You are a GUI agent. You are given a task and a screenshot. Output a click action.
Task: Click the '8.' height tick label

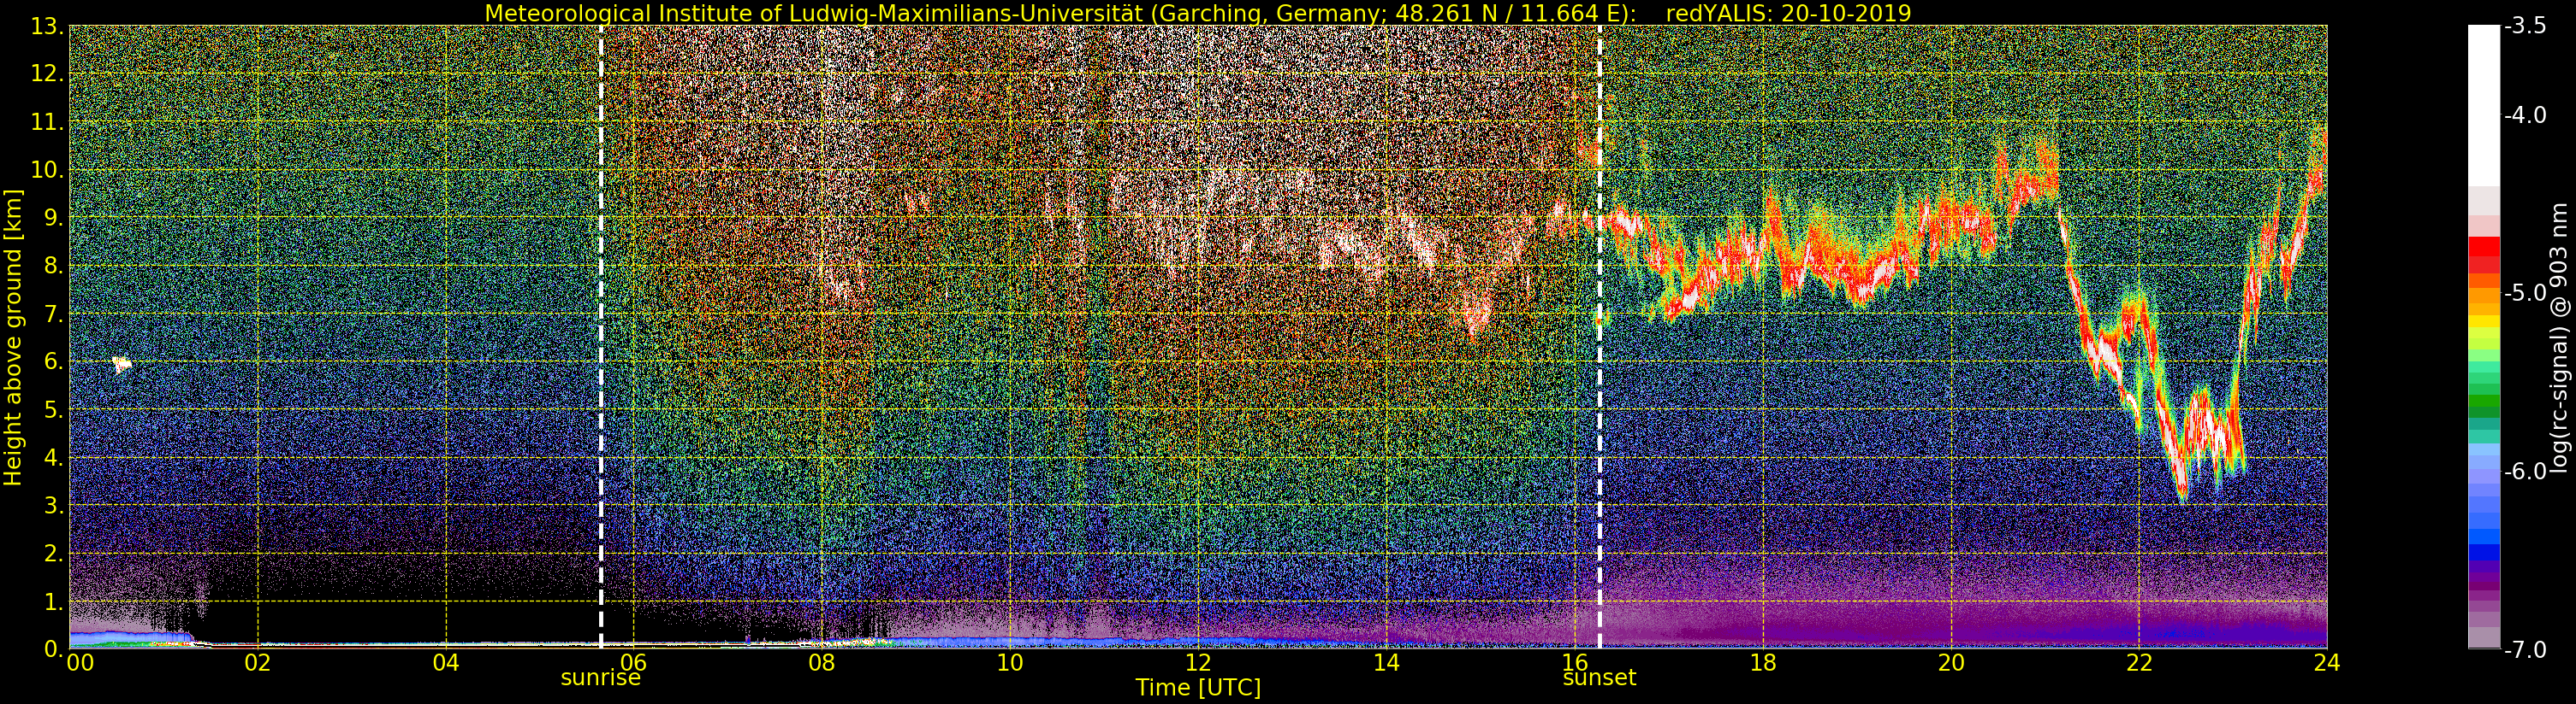pos(53,266)
